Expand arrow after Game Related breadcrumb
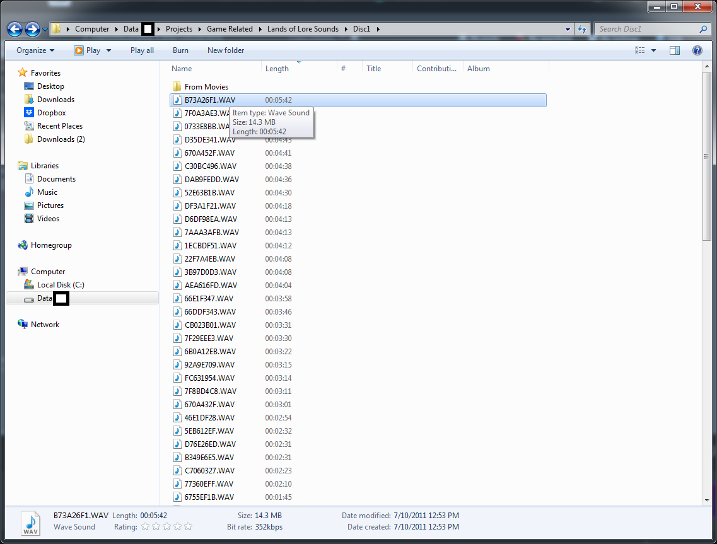The image size is (717, 544). pos(260,29)
